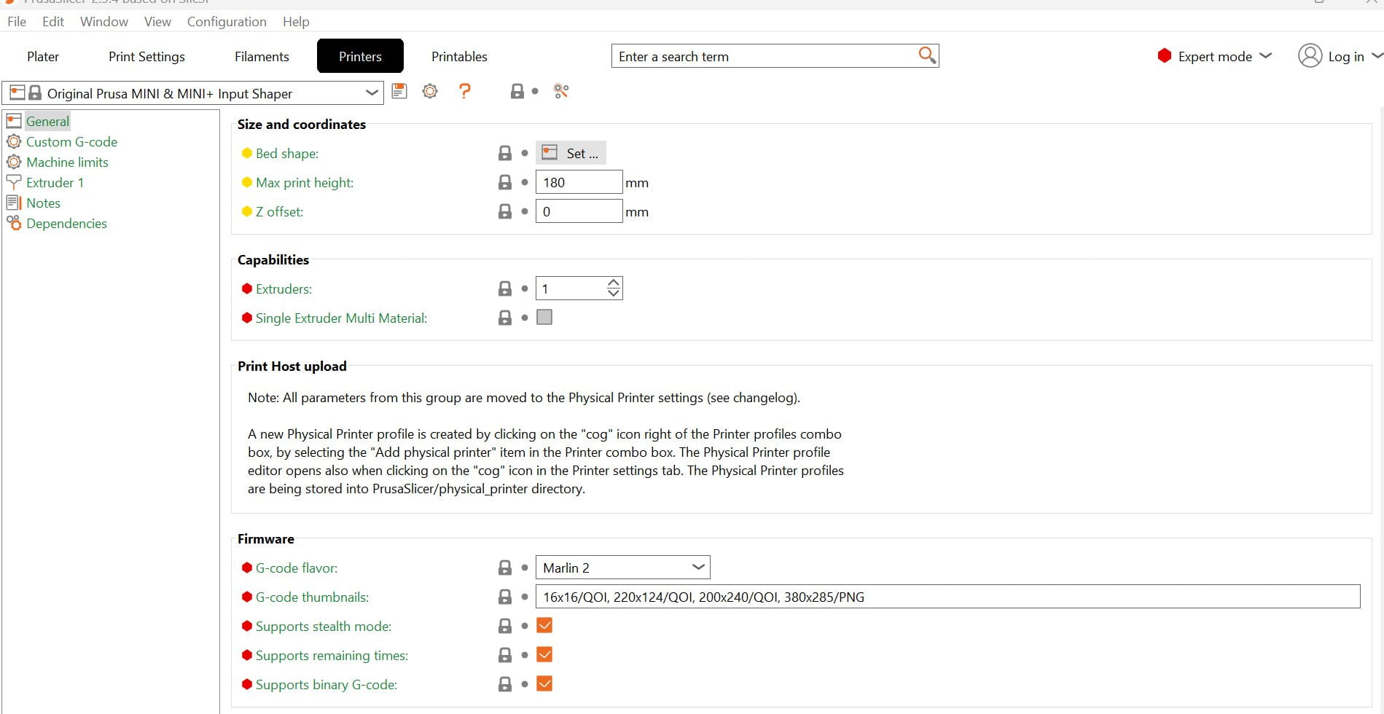Viewport: 1384px width, 714px height.
Task: Open the Help menu
Action: coord(296,21)
